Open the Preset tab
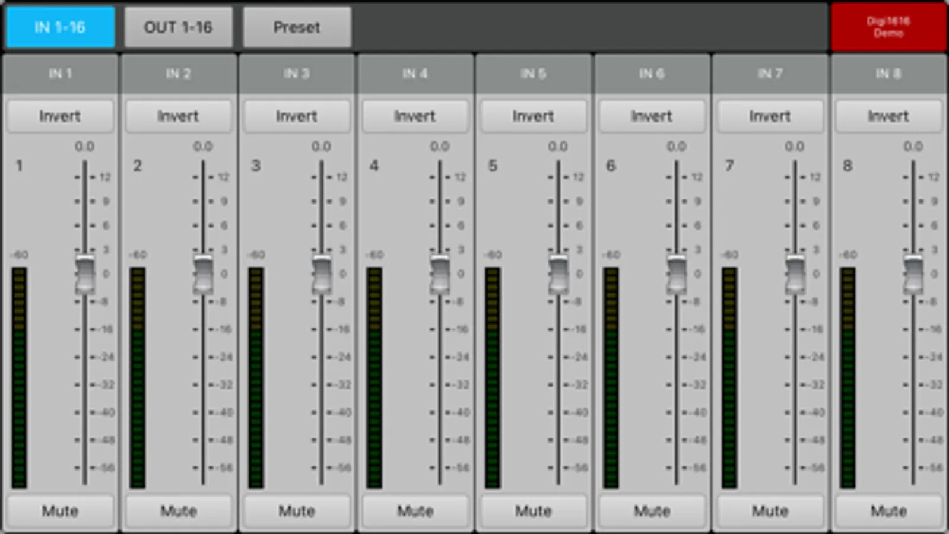This screenshot has width=949, height=534. point(297,27)
